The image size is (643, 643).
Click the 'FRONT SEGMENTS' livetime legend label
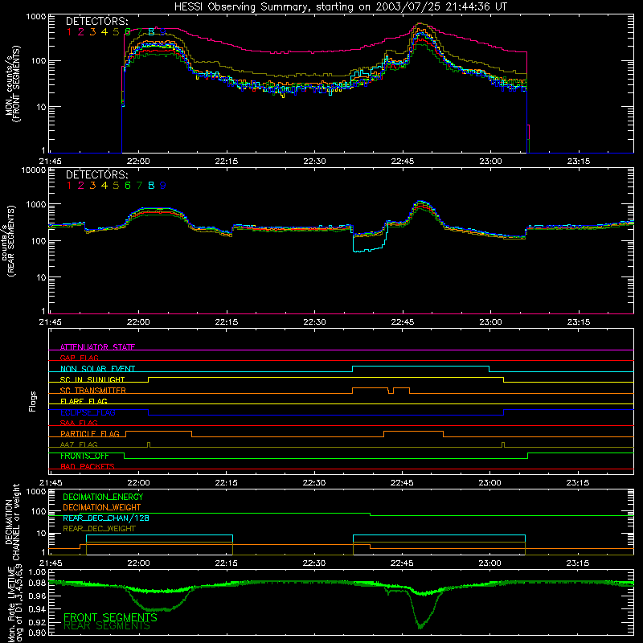point(110,617)
